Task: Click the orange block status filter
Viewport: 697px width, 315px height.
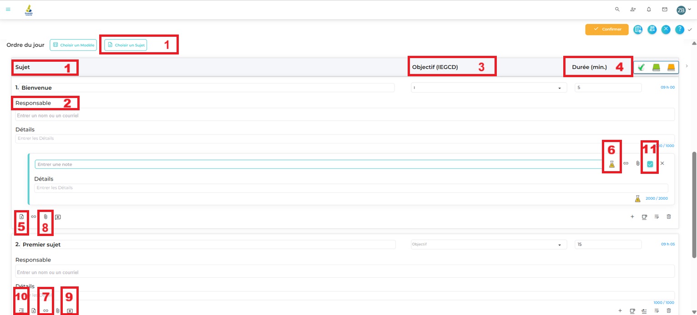Action: pyautogui.click(x=671, y=68)
